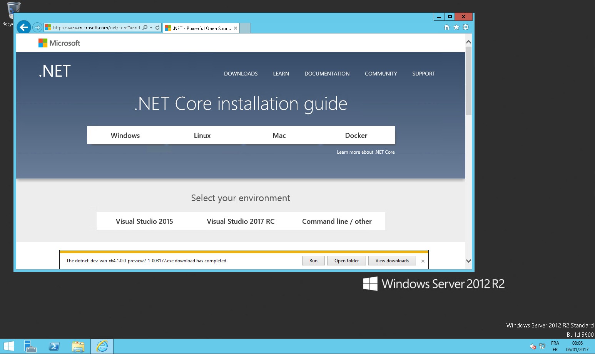The width and height of the screenshot is (595, 354).
Task: Run the downloaded dotnet installer
Action: pos(313,261)
